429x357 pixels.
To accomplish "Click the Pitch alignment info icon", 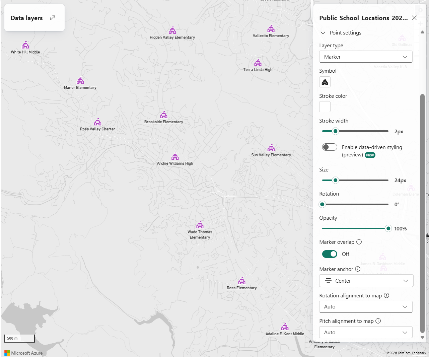I will point(378,321).
